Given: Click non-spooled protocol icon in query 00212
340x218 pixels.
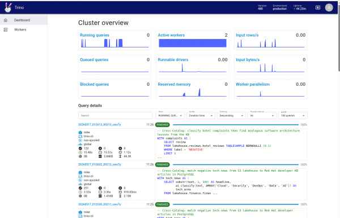Looking at the screenshot, I should click(80, 180).
